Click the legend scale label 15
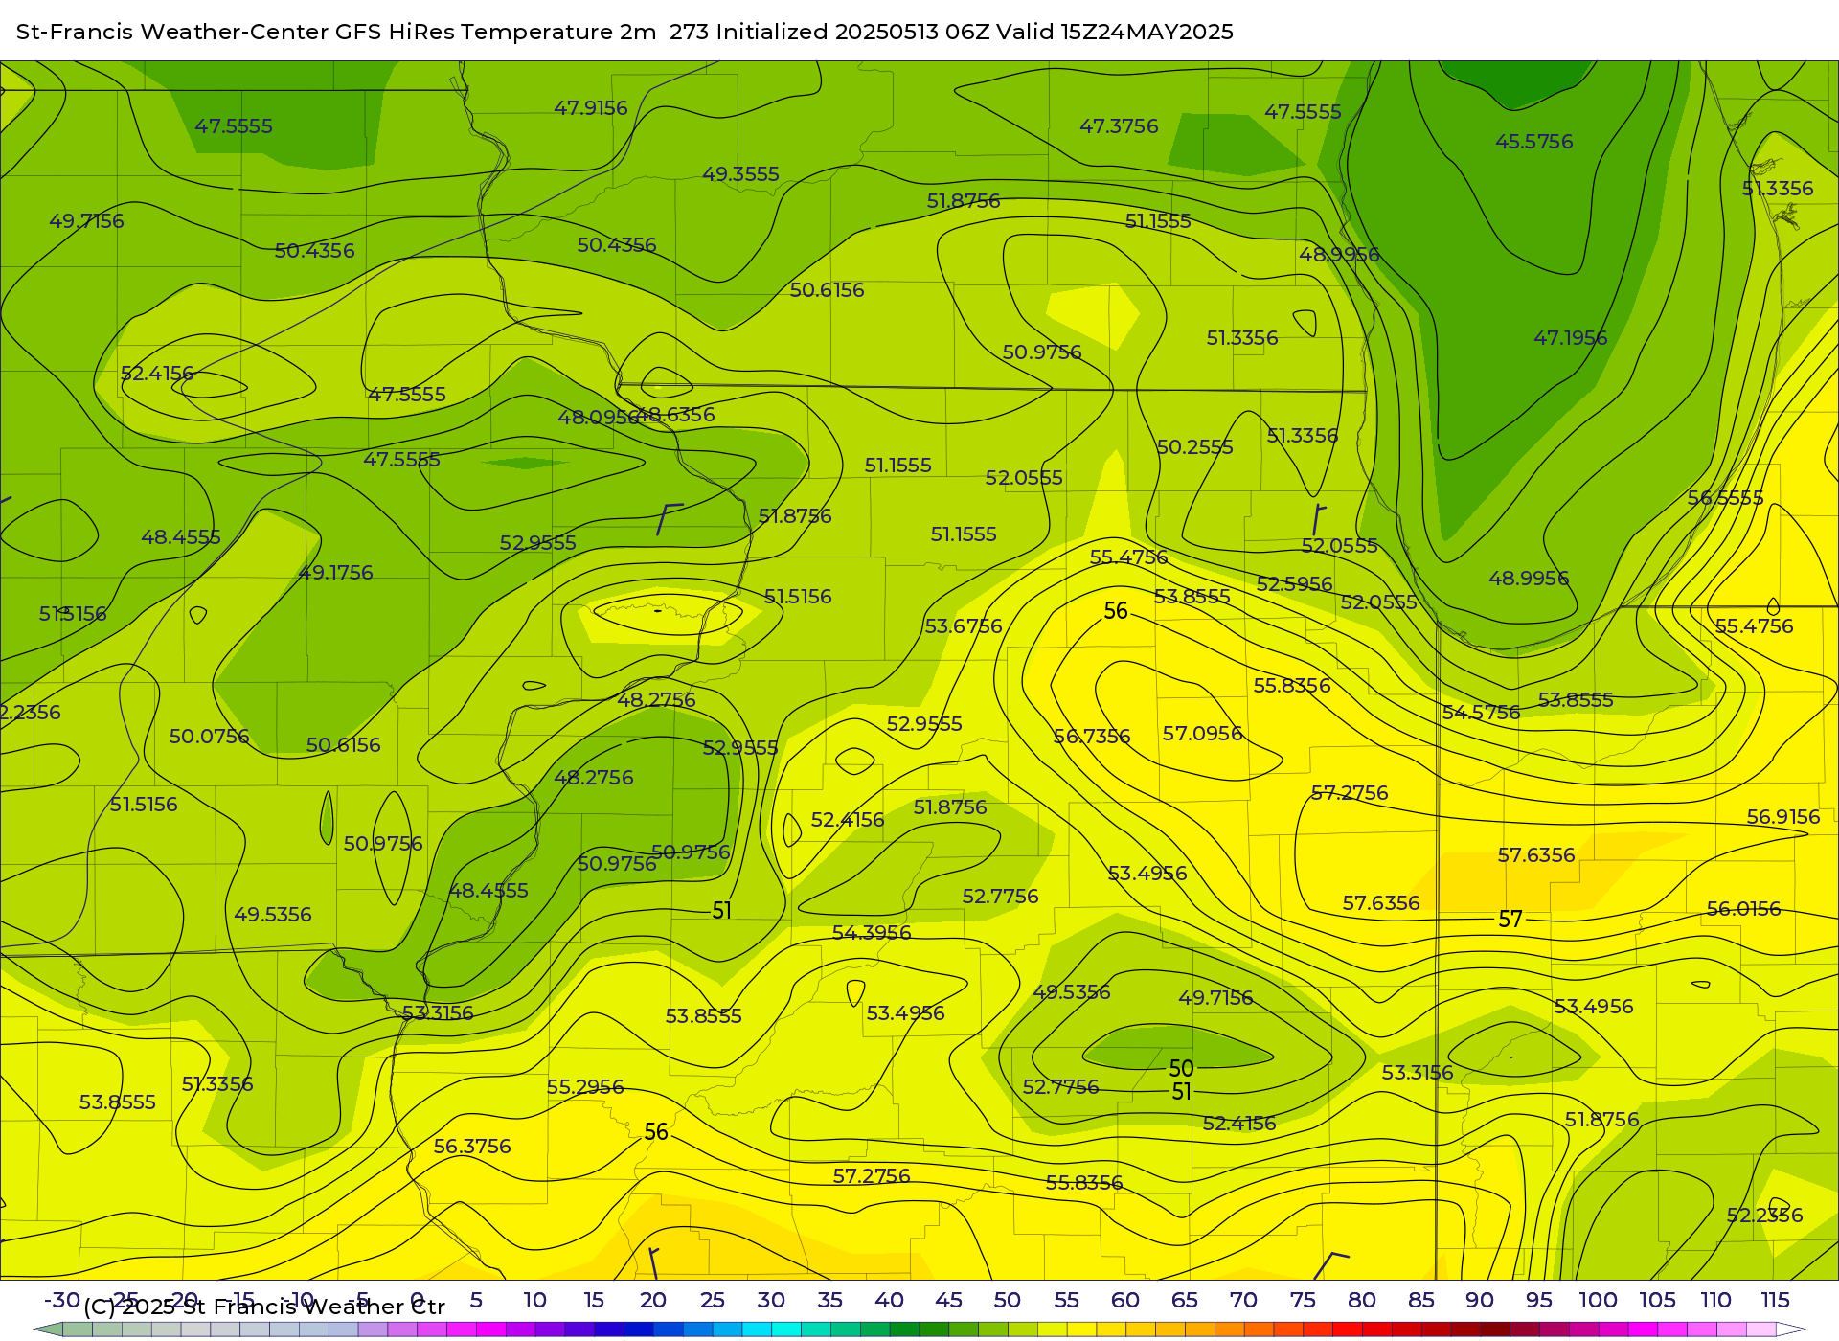 coord(594,1300)
